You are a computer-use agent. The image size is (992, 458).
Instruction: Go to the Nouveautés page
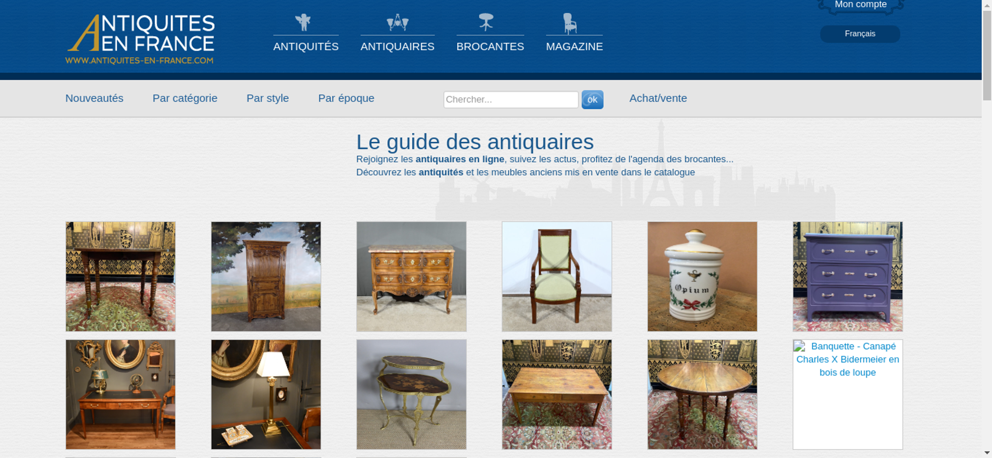[x=94, y=98]
